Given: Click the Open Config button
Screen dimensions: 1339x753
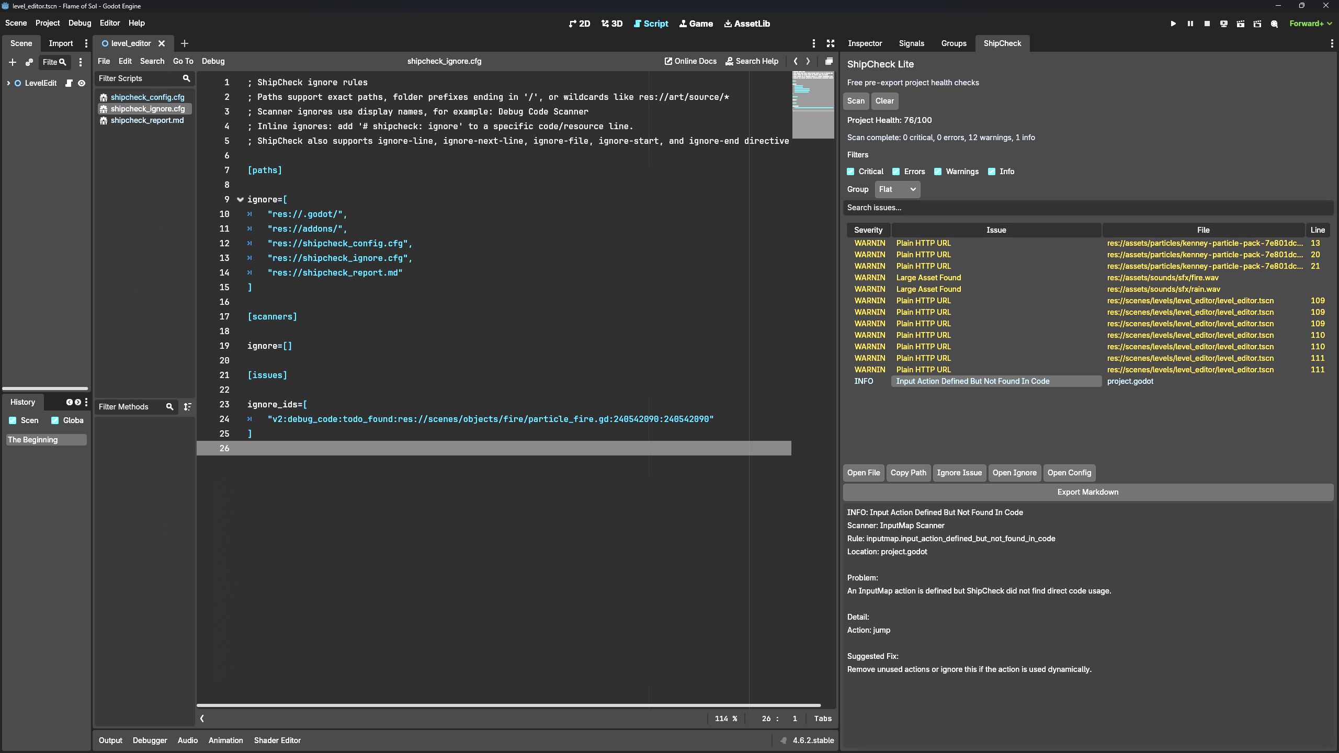Looking at the screenshot, I should coord(1070,473).
